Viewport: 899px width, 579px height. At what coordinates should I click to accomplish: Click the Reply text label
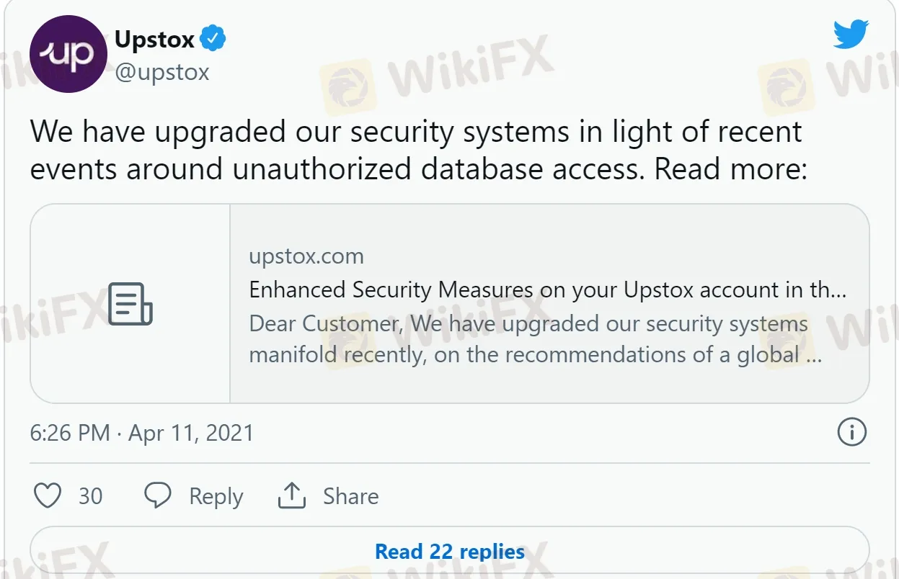216,496
